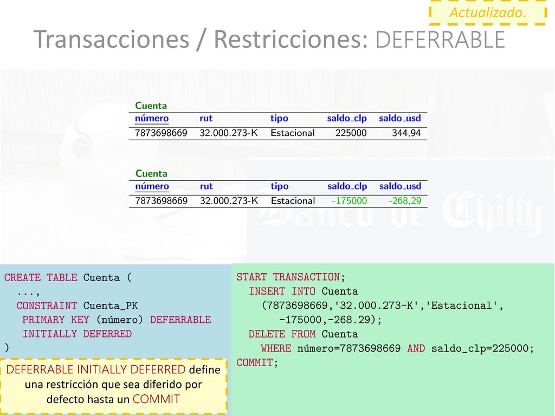Click 'saldo_usd' header in the first table
The height and width of the screenshot is (416, 555).
(399, 118)
